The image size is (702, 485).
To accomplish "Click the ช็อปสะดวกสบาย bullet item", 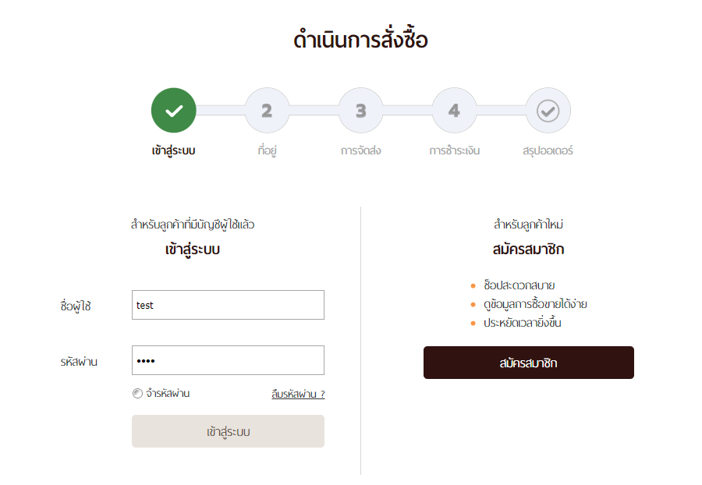I will pos(519,285).
